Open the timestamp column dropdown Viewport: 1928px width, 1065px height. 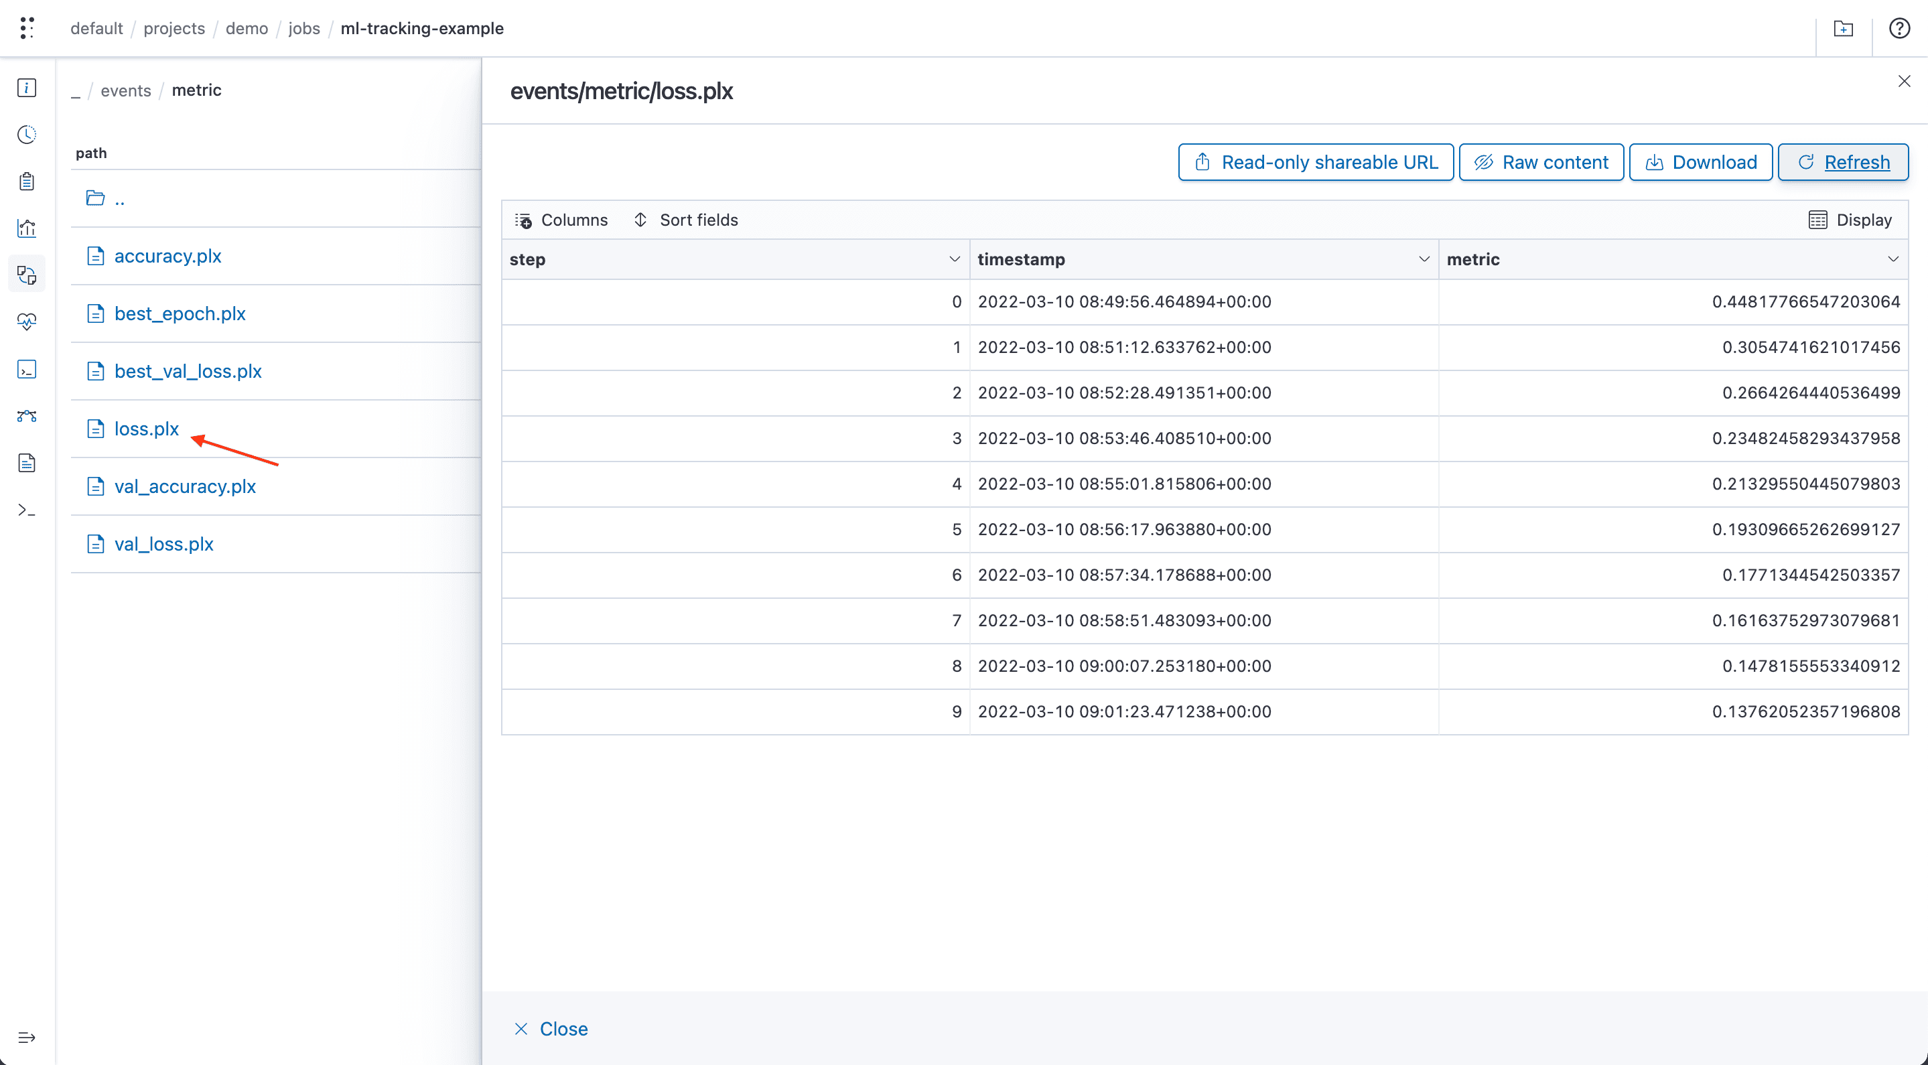[x=1423, y=259]
